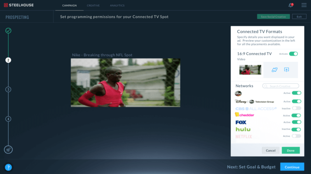Click the rocket launch step icon
311x174 pixels.
(x=8, y=150)
